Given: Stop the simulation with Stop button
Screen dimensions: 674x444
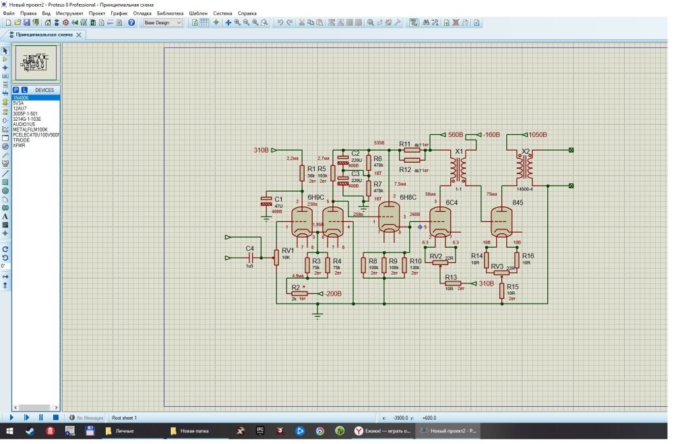Looking at the screenshot, I should (56, 418).
